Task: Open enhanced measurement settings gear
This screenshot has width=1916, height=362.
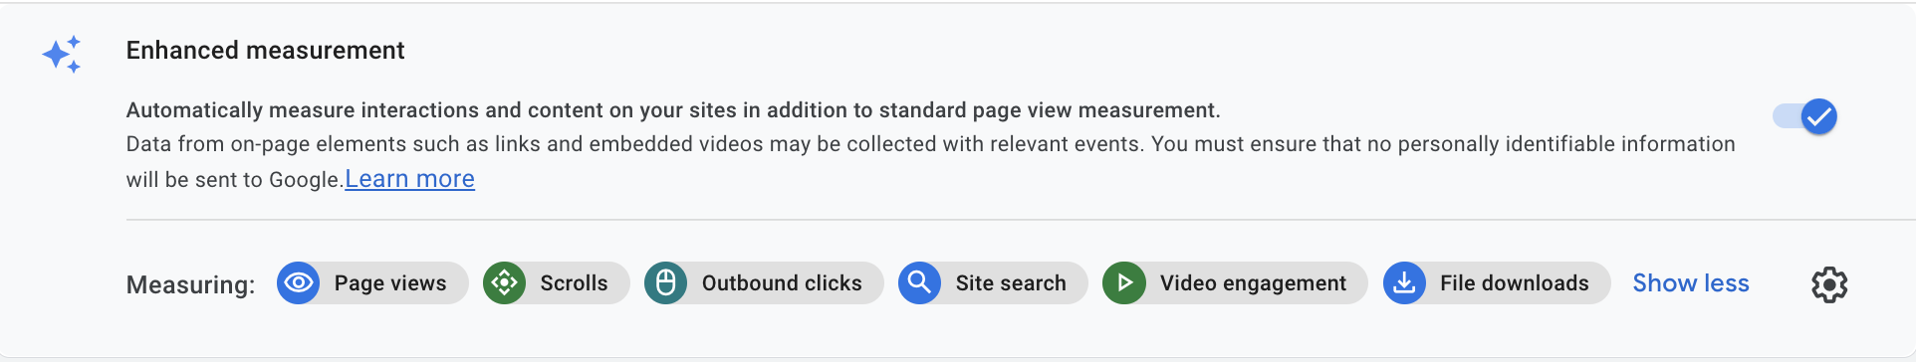Action: [x=1829, y=284]
